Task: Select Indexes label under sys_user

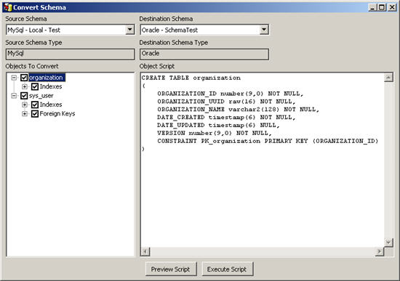Action: pyautogui.click(x=51, y=105)
